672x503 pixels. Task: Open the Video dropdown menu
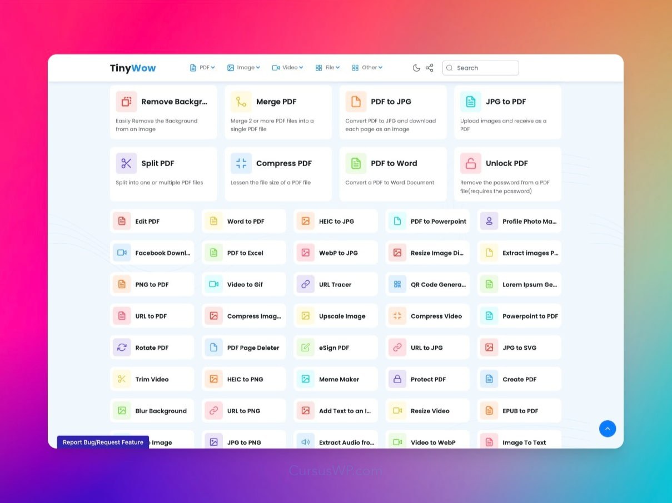tap(287, 68)
